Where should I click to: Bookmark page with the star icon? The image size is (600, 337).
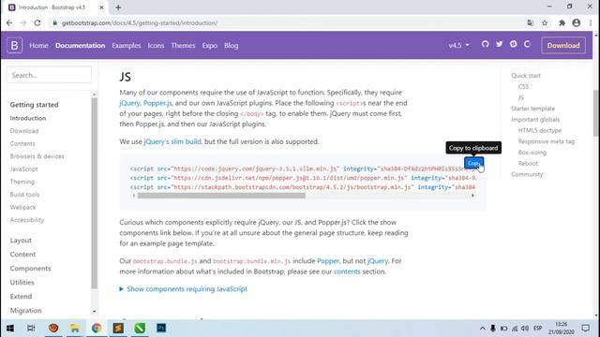tap(545, 22)
